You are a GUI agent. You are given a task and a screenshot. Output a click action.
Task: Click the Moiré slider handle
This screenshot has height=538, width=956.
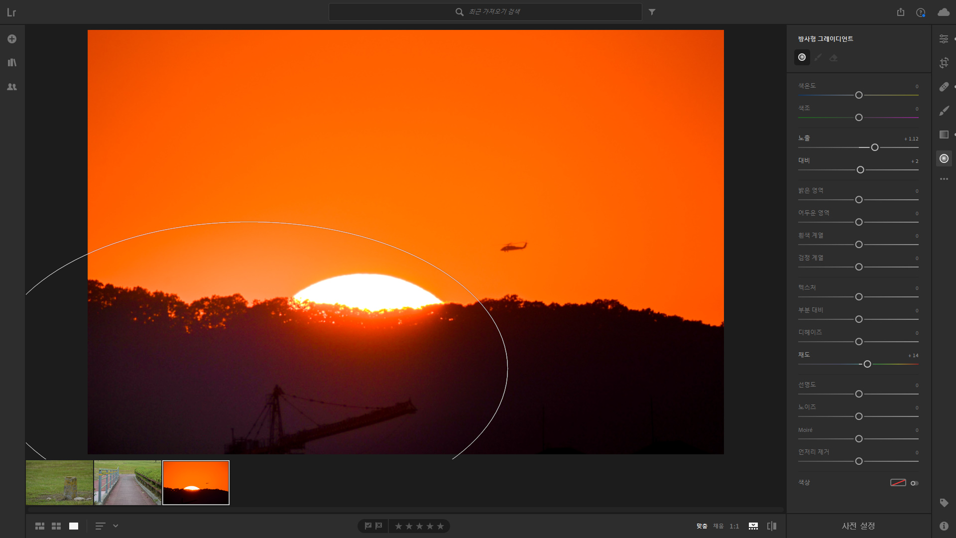859,439
